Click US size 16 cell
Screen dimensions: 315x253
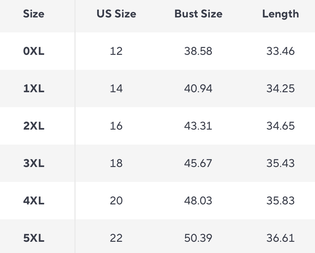pos(116,126)
